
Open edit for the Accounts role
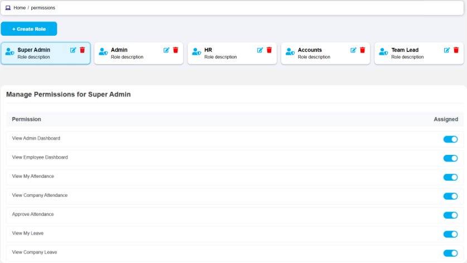click(353, 50)
